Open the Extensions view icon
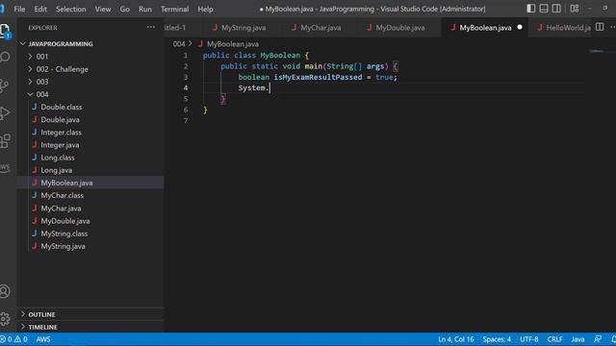This screenshot has width=616, height=346. coord(5,141)
